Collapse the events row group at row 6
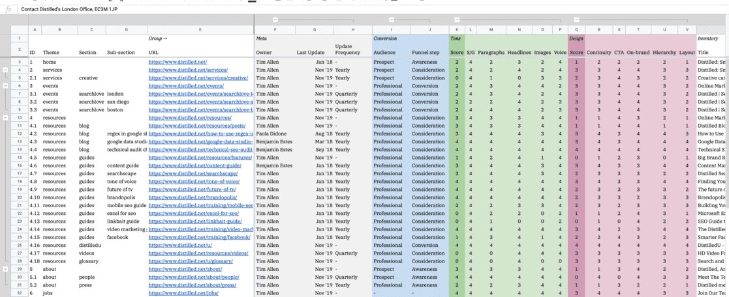The height and width of the screenshot is (297, 729). [6, 86]
